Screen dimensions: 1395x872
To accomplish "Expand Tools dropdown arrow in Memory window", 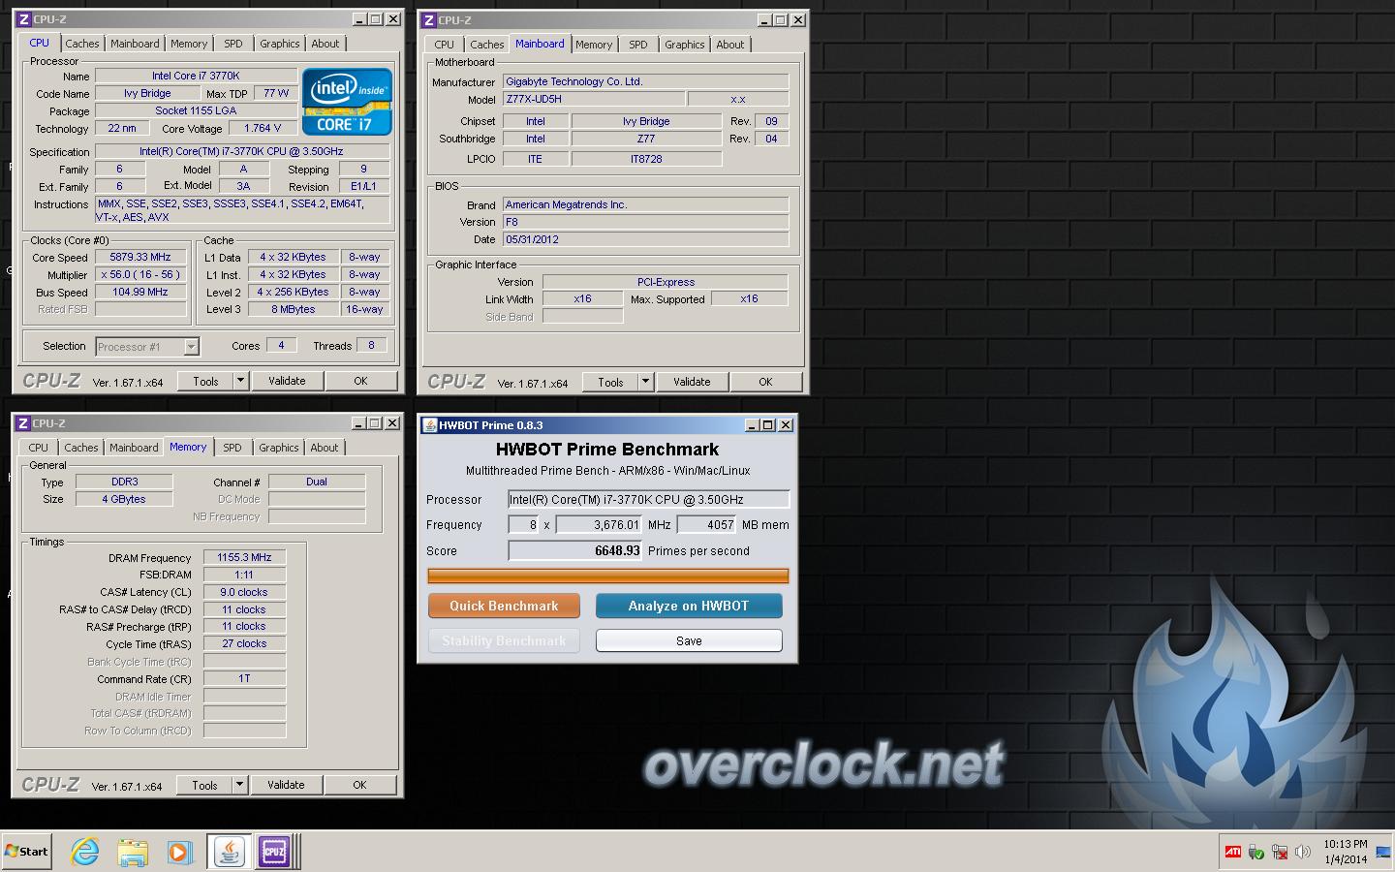I will click(239, 785).
